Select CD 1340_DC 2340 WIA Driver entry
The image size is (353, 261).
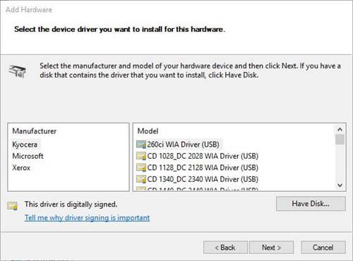pos(203,179)
